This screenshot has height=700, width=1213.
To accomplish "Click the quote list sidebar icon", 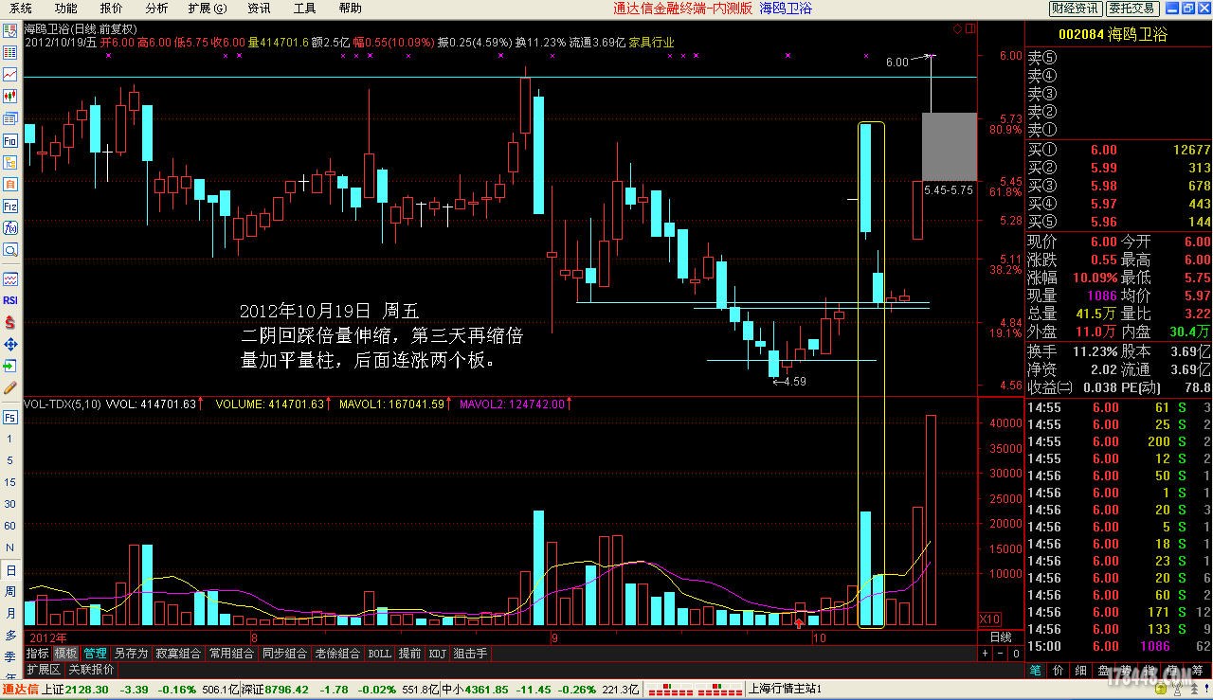I will pos(10,53).
